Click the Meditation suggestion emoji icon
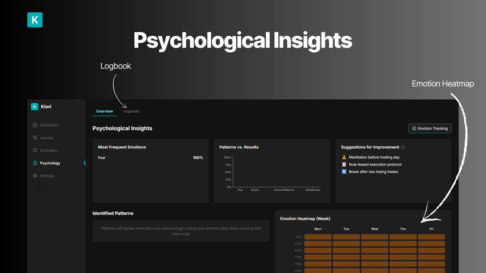The image size is (486, 273). [344, 157]
